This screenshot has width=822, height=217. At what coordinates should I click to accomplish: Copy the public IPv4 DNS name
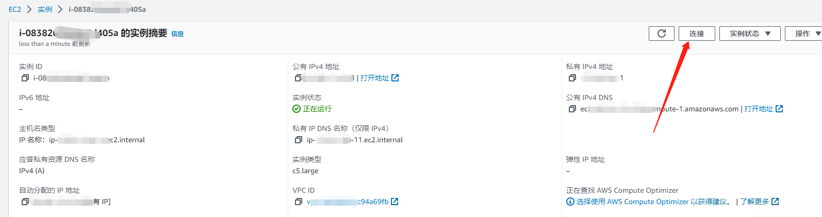(x=572, y=109)
